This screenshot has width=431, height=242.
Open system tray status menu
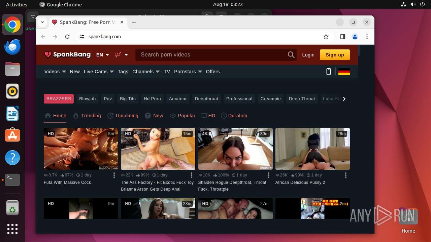pos(413,4)
